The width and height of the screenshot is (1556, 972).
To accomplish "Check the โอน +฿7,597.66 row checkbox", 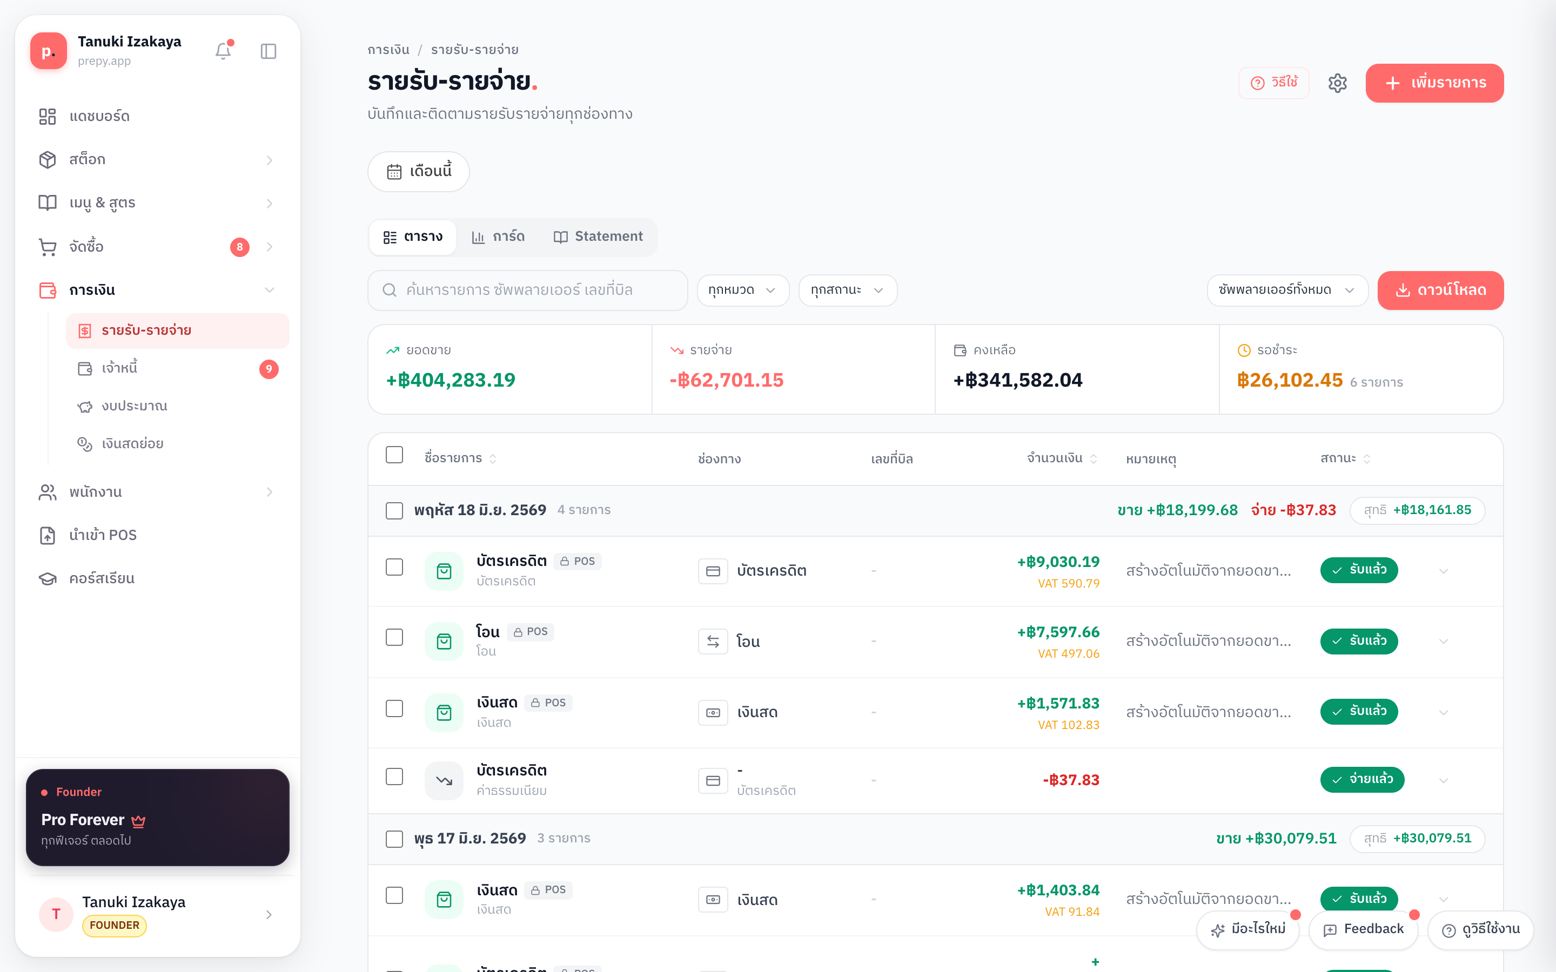I will coord(394,637).
